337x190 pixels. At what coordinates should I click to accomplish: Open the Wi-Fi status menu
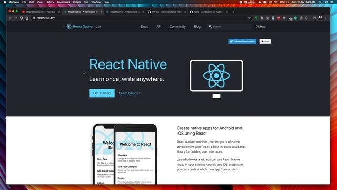(x=276, y=2)
